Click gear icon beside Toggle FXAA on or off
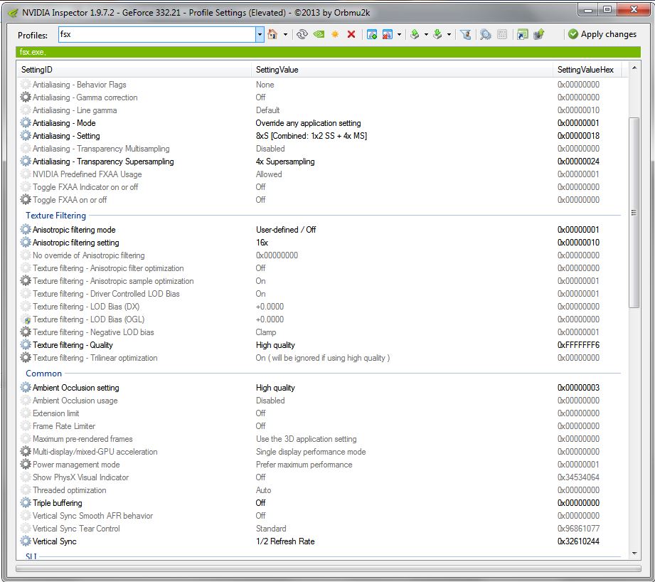The image size is (655, 582). pos(26,200)
